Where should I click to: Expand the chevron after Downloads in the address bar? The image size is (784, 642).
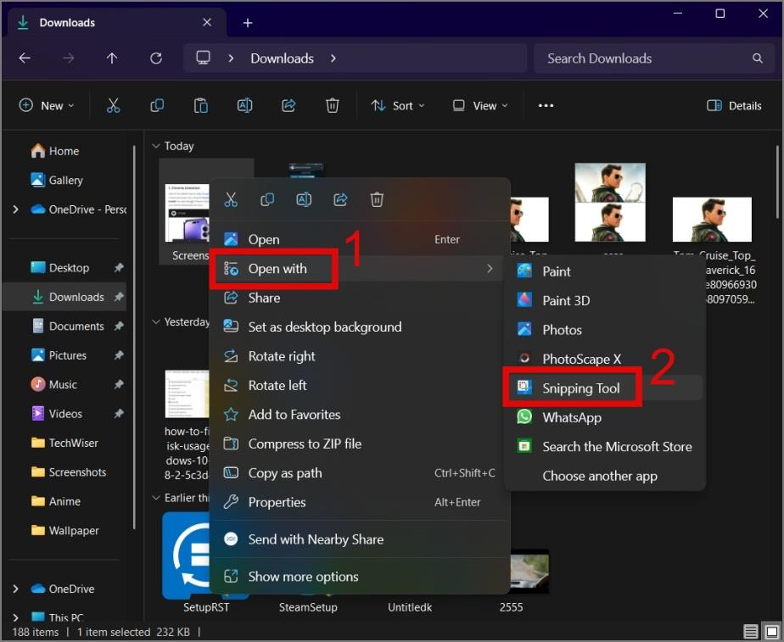[x=333, y=59]
